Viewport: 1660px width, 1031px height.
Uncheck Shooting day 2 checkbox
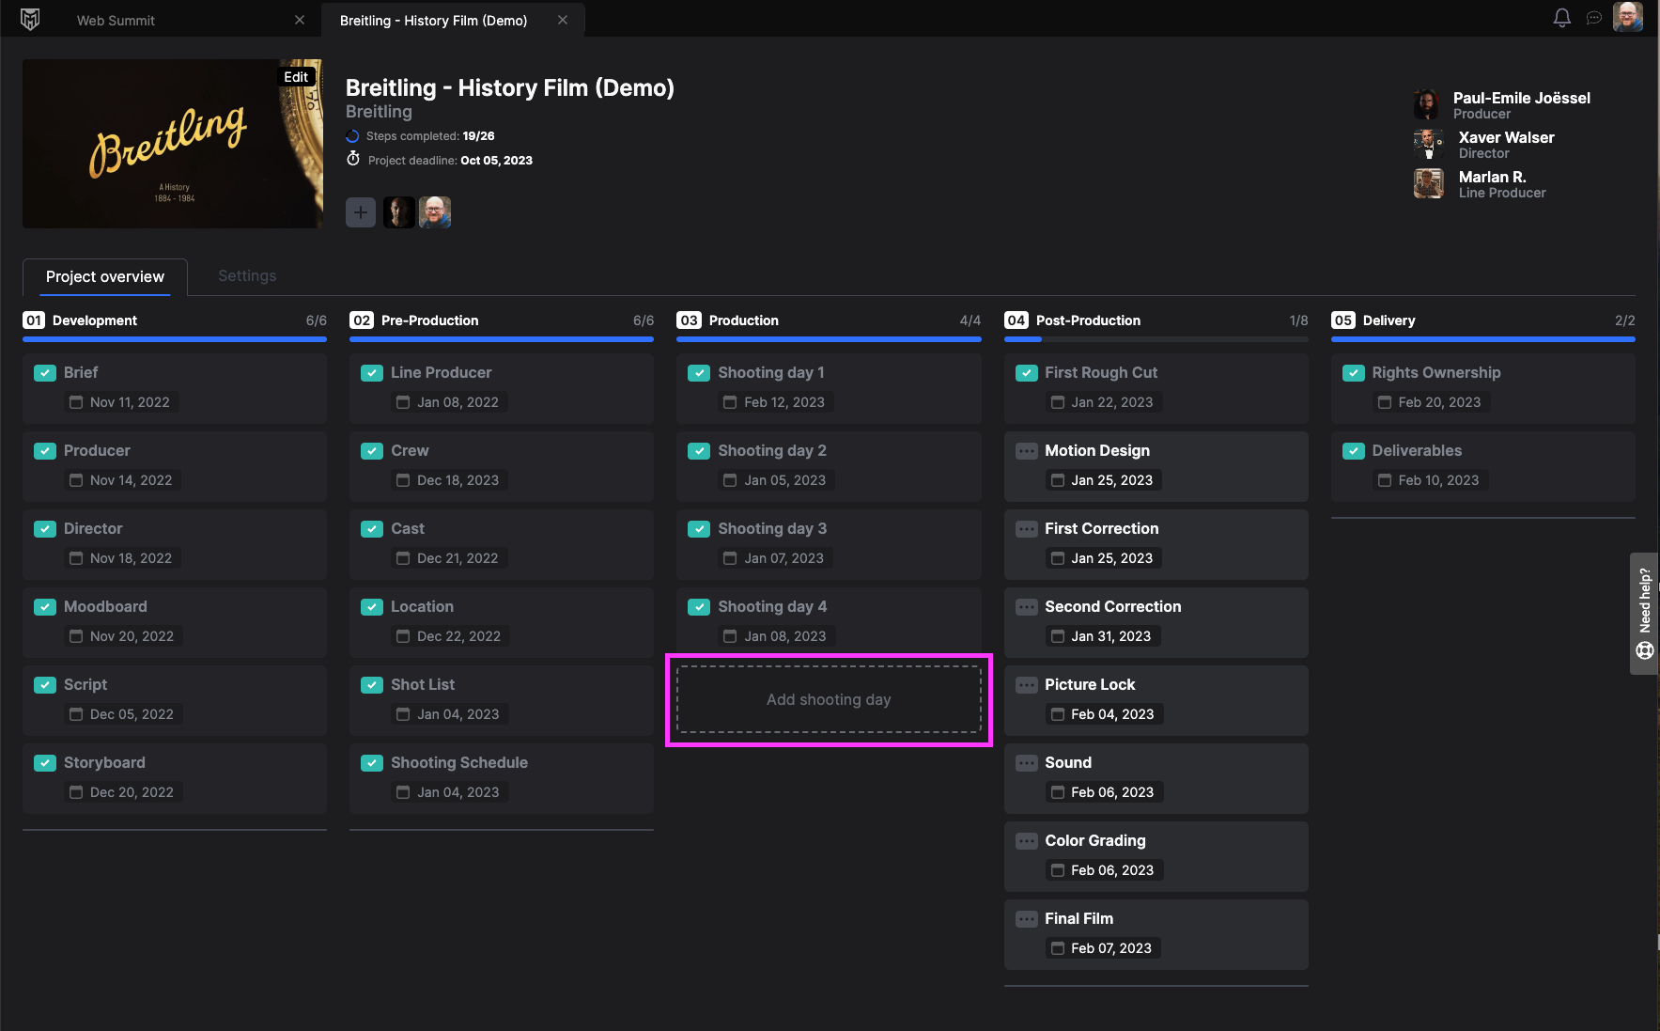[699, 451]
